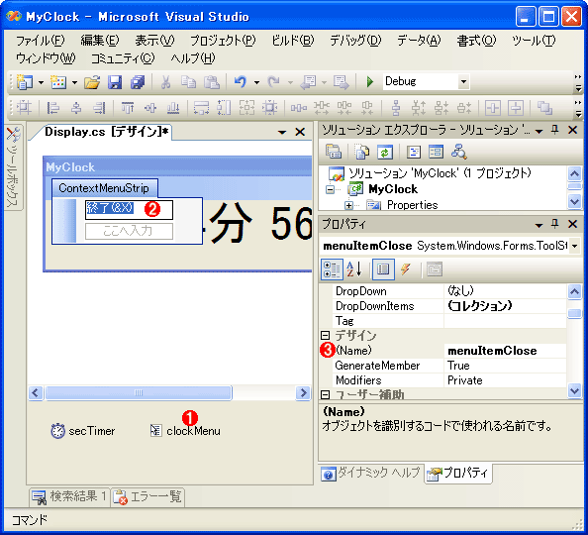The height and width of the screenshot is (535, 588).
Task: Open the 編集(E) menu
Action: (x=100, y=41)
